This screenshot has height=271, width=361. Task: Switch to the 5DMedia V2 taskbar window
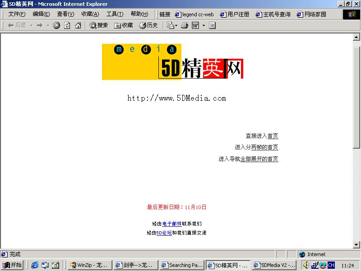point(274,265)
